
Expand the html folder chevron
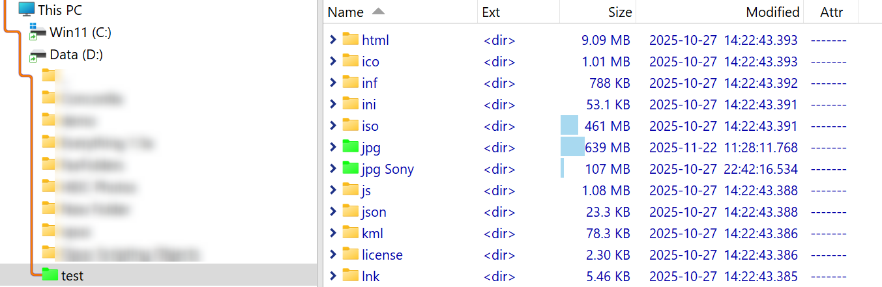pos(333,40)
